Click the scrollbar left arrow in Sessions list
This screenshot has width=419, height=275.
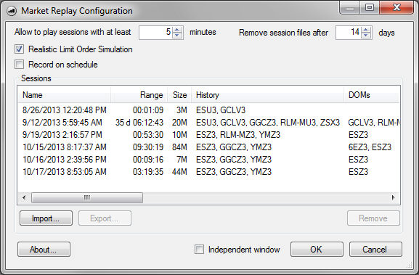24,198
